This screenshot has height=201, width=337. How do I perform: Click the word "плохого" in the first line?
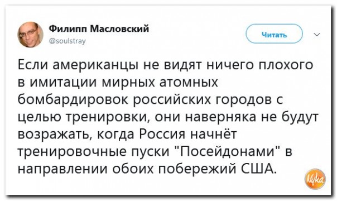(x=286, y=65)
